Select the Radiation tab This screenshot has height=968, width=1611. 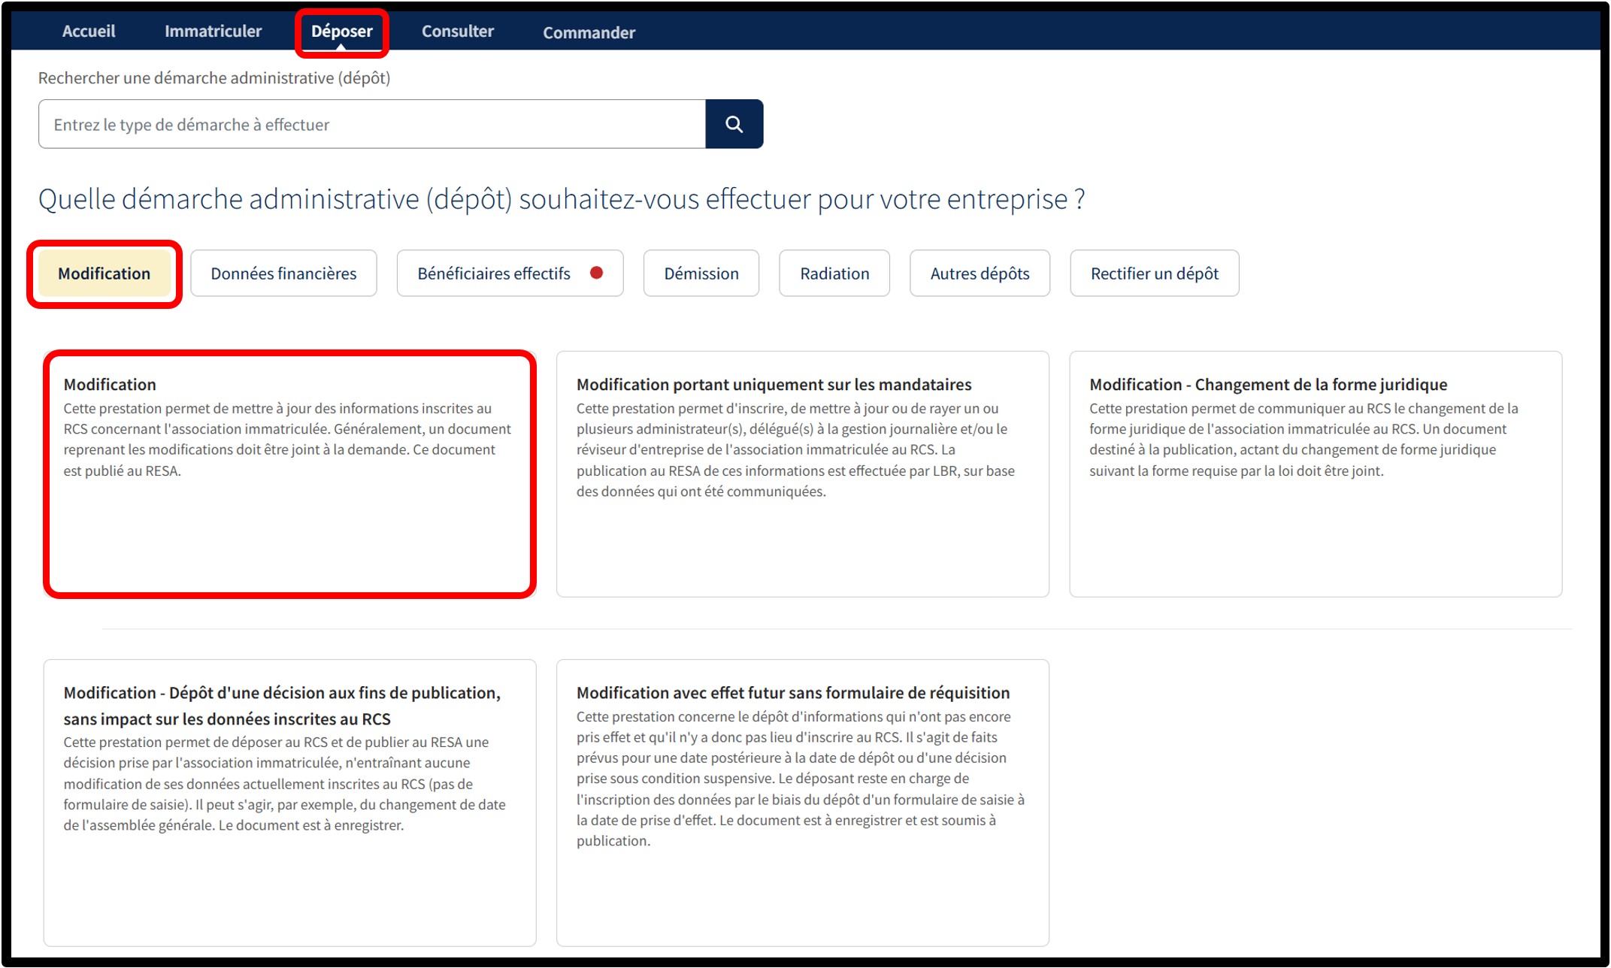834,274
